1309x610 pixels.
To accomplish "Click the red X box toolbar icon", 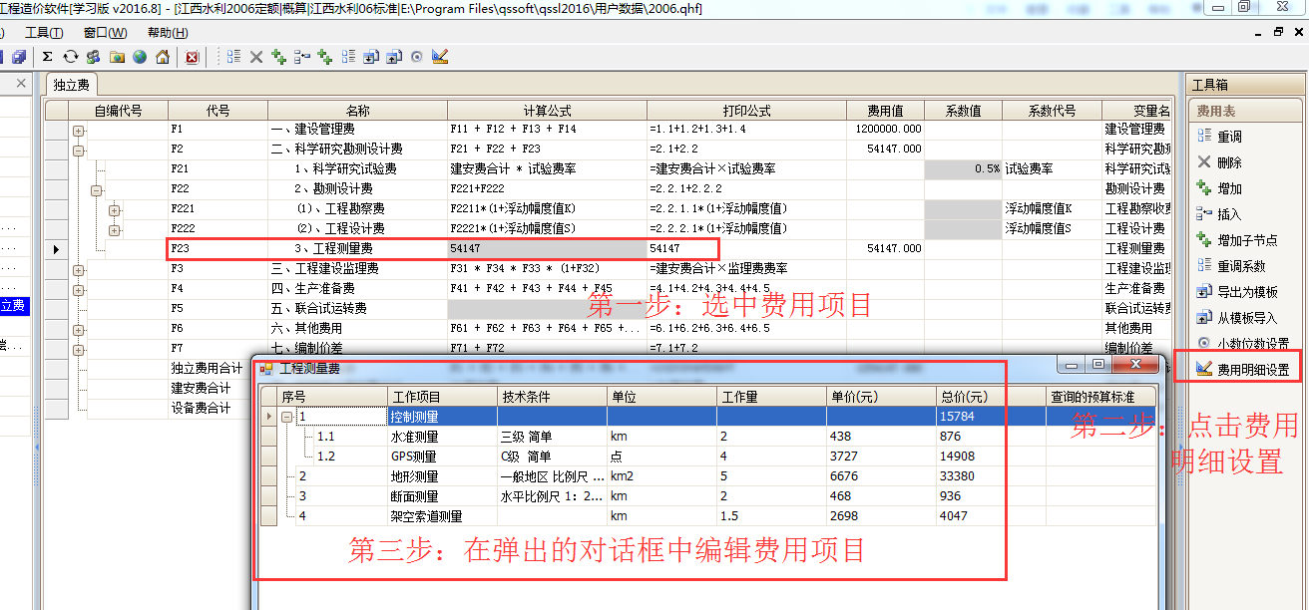I will [x=192, y=57].
